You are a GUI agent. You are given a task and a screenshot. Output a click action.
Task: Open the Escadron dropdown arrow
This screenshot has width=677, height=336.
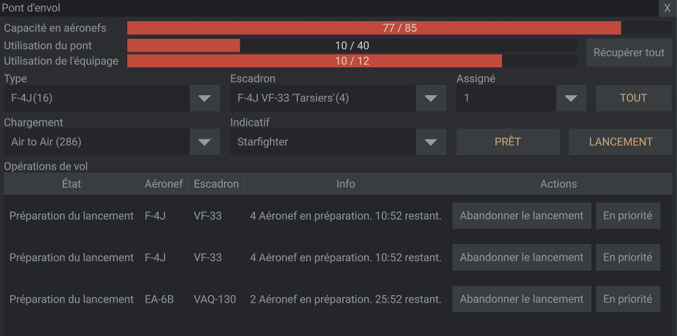[430, 98]
